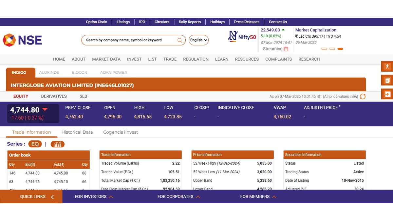The width and height of the screenshot is (393, 221).
Task: Open the English language dropdown
Action: tap(198, 40)
